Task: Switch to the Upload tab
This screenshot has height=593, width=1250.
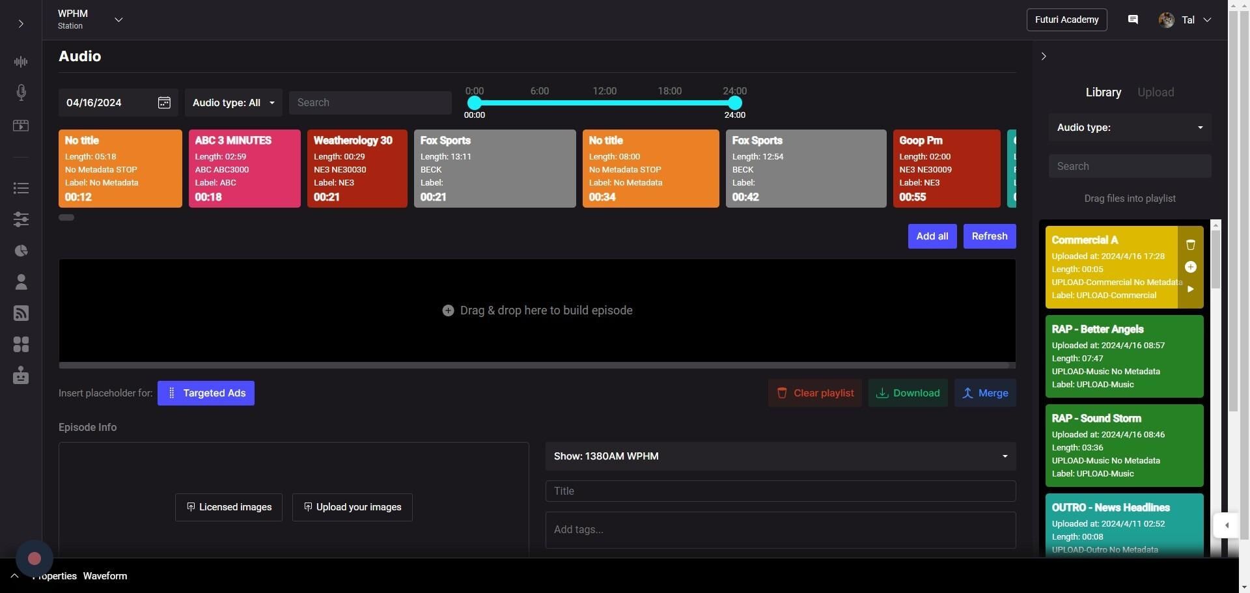Action: pos(1155,92)
